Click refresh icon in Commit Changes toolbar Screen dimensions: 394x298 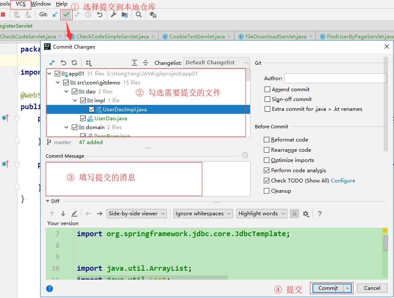[74, 63]
